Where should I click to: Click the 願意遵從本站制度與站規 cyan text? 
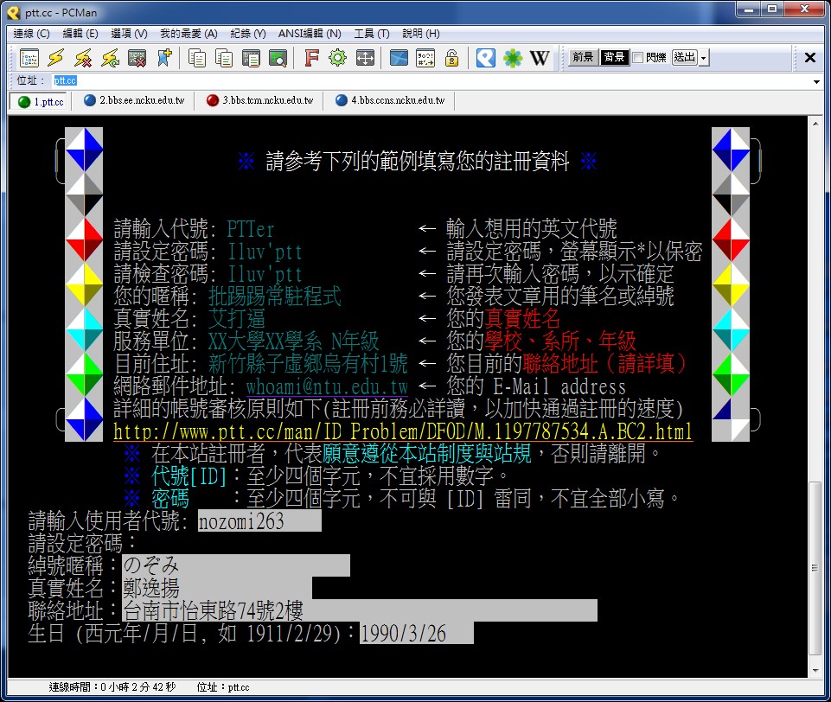pos(426,454)
